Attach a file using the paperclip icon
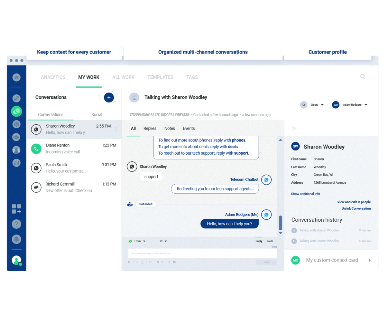 [162, 262]
